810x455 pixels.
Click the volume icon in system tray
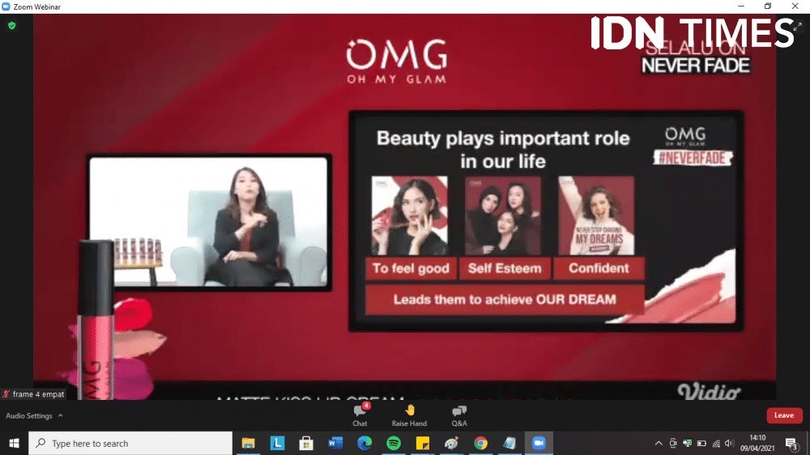(x=729, y=444)
